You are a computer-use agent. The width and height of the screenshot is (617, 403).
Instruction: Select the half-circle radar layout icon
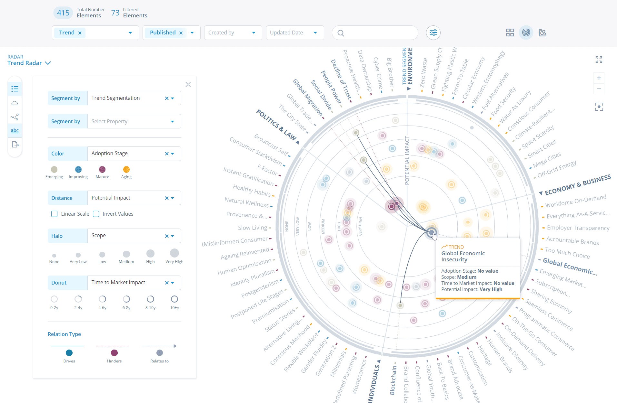[15, 103]
